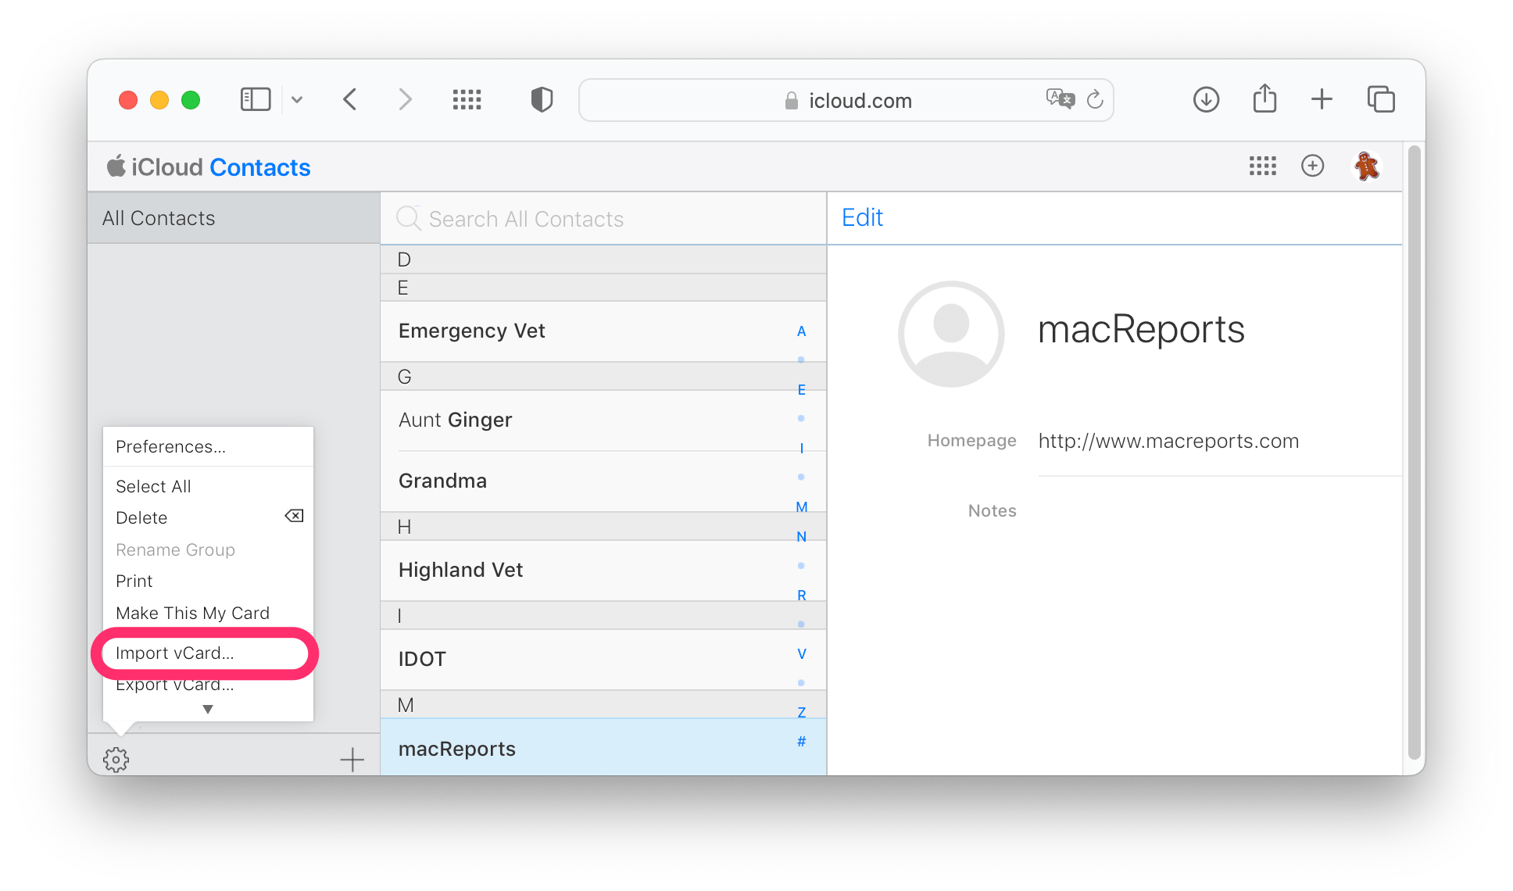Click the menu's down scroll arrow
This screenshot has width=1513, height=891.
[x=208, y=710]
